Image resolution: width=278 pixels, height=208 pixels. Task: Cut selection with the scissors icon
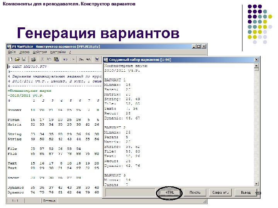42,59
